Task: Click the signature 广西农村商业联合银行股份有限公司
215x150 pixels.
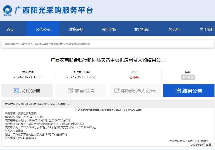Action: pos(190,141)
